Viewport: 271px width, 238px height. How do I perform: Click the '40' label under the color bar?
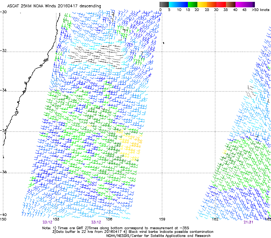[235, 10]
